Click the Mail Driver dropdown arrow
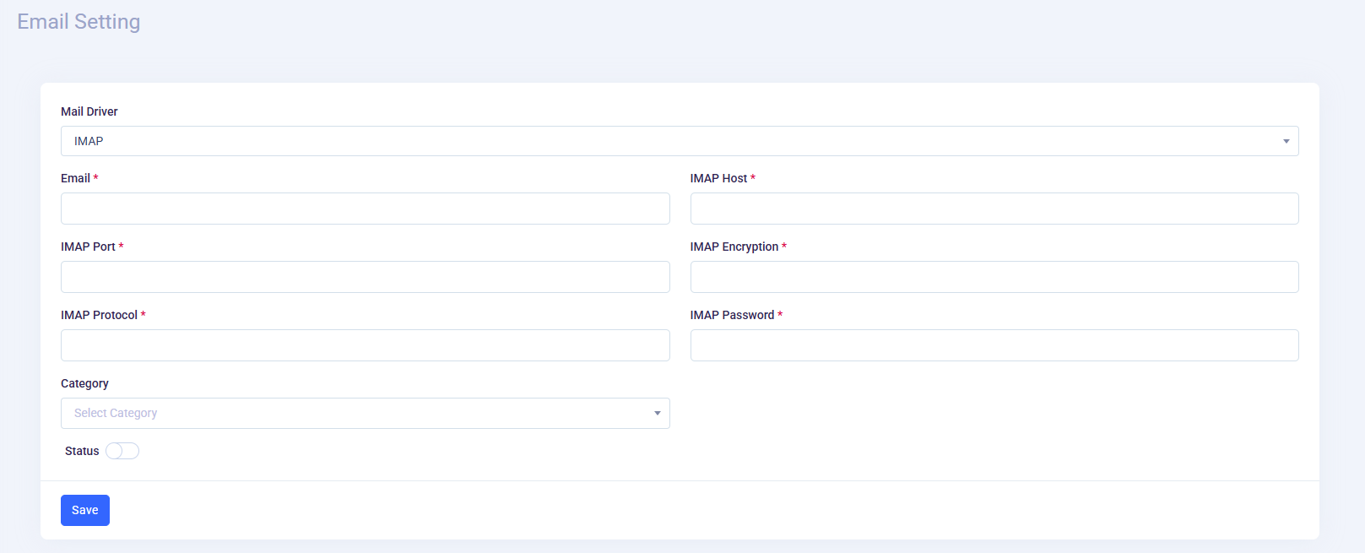 1286,141
